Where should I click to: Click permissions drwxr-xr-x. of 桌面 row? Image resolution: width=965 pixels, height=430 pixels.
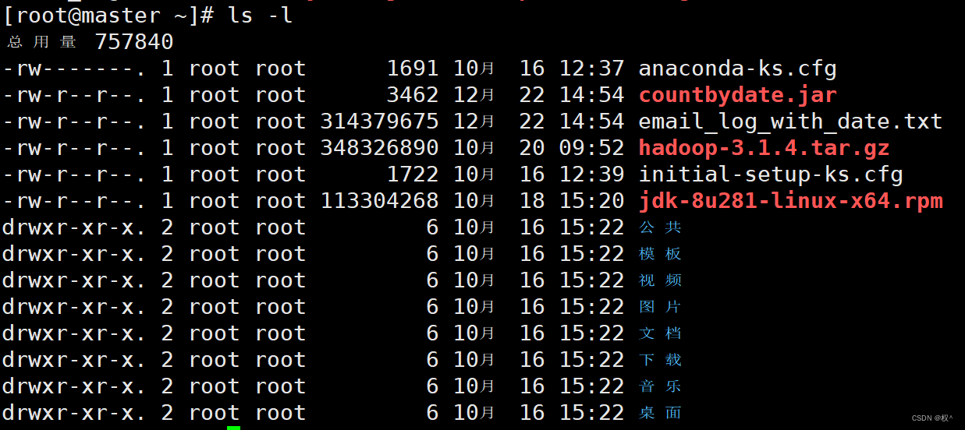[74, 413]
